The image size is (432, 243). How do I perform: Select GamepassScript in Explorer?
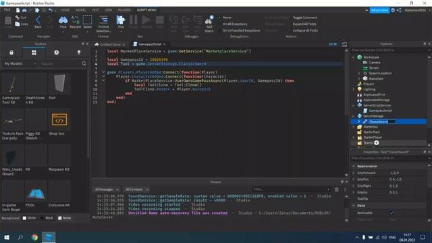[x=380, y=111]
